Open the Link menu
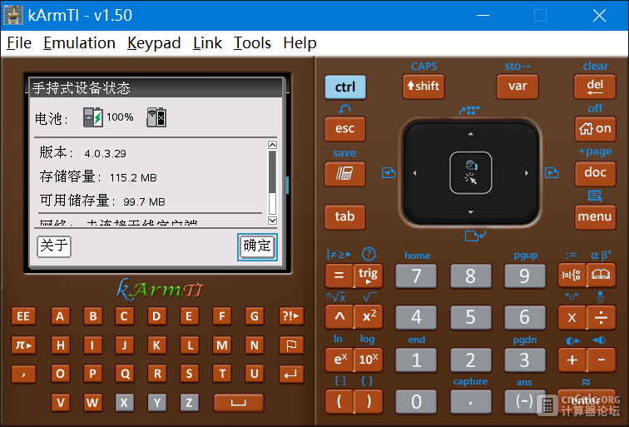Image resolution: width=629 pixels, height=427 pixels. click(x=207, y=43)
